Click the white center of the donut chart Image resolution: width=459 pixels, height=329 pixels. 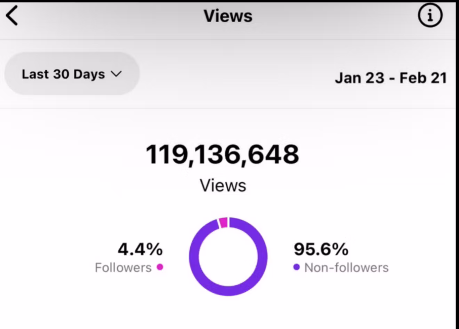228,257
